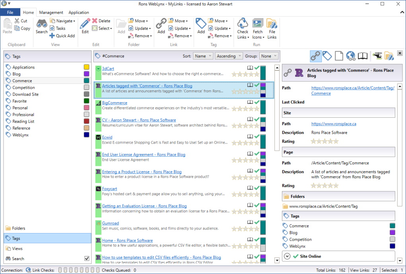This screenshot has width=406, height=274.
Task: Select the Professional tag
Action: [x=47, y=115]
